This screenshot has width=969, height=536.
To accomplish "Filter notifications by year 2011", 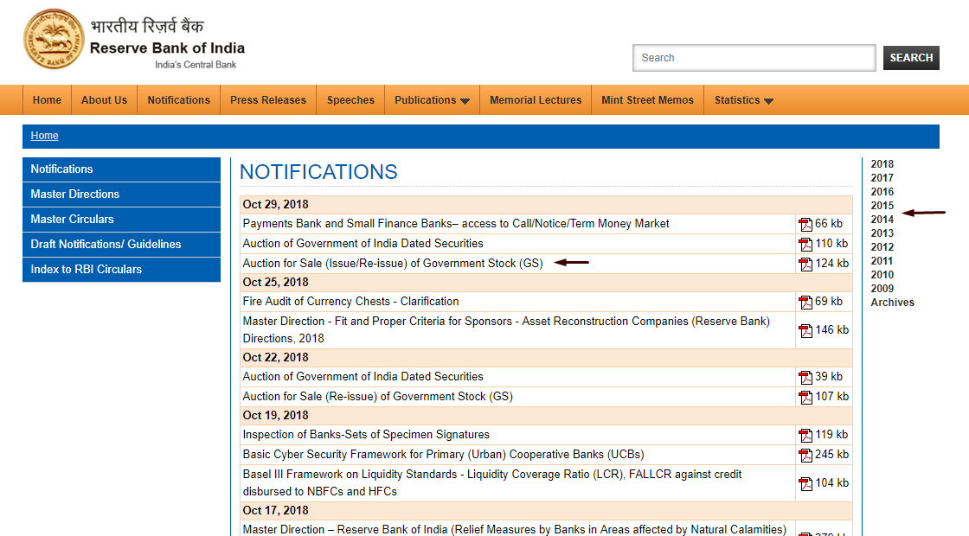I will click(882, 261).
